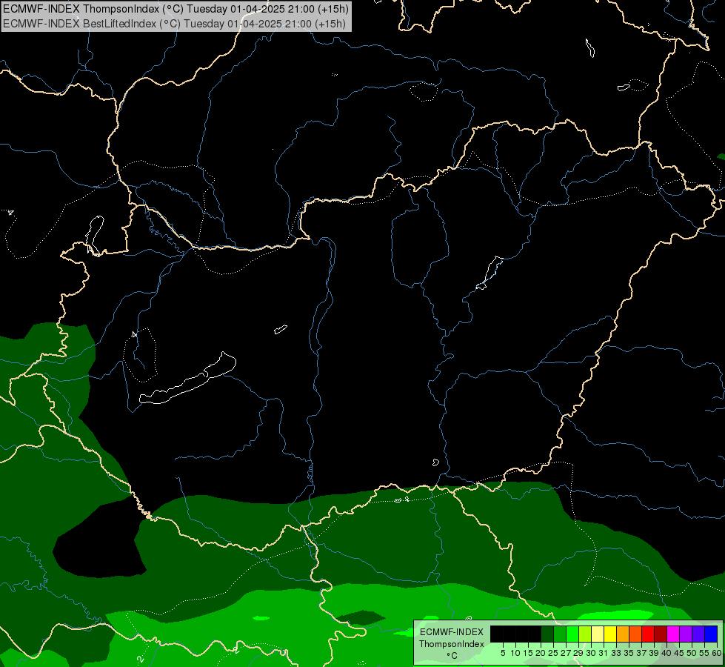Click the blue 55–60 legend swatch
The height and width of the screenshot is (667, 725).
pyautogui.click(x=711, y=634)
